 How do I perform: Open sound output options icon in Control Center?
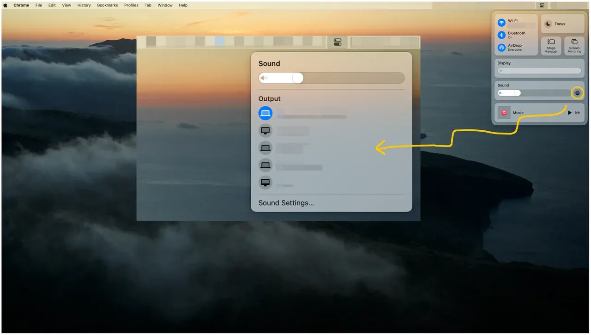point(577,93)
